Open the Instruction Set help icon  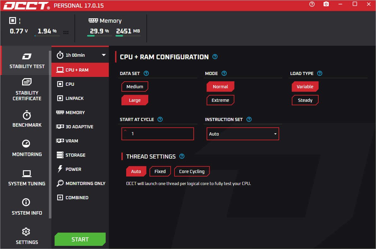click(x=249, y=119)
